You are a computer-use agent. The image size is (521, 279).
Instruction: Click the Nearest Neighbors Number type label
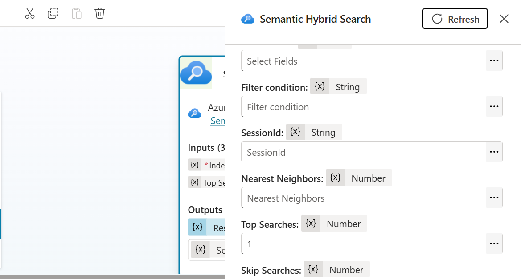click(x=368, y=178)
